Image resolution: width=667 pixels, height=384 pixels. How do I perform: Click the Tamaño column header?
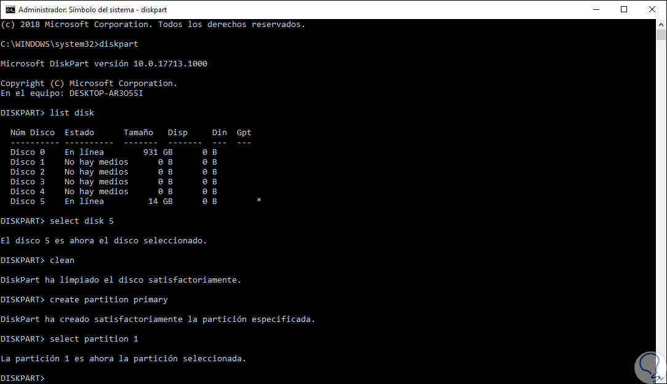pos(138,133)
